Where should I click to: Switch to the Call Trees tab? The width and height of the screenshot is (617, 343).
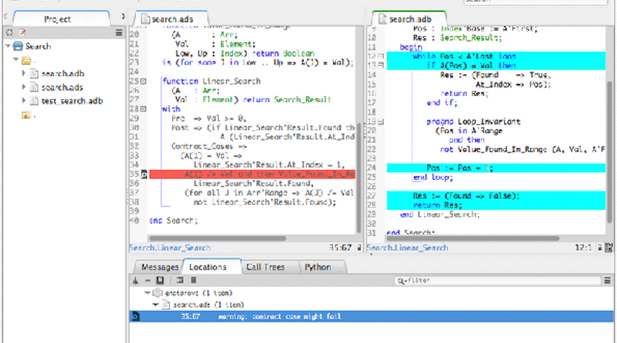tap(266, 267)
